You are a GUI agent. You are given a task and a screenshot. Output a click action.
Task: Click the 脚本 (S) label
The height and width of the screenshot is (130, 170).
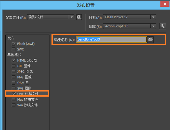tap(95, 27)
